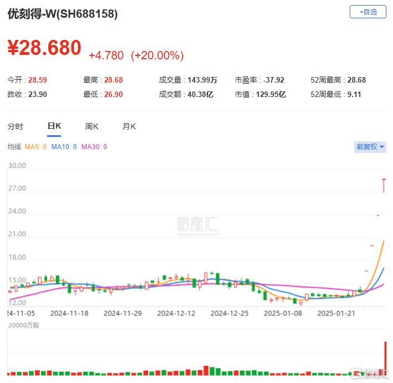Click the 2024-11-29 date axis label
Image resolution: width=393 pixels, height=383 pixels.
click(123, 313)
